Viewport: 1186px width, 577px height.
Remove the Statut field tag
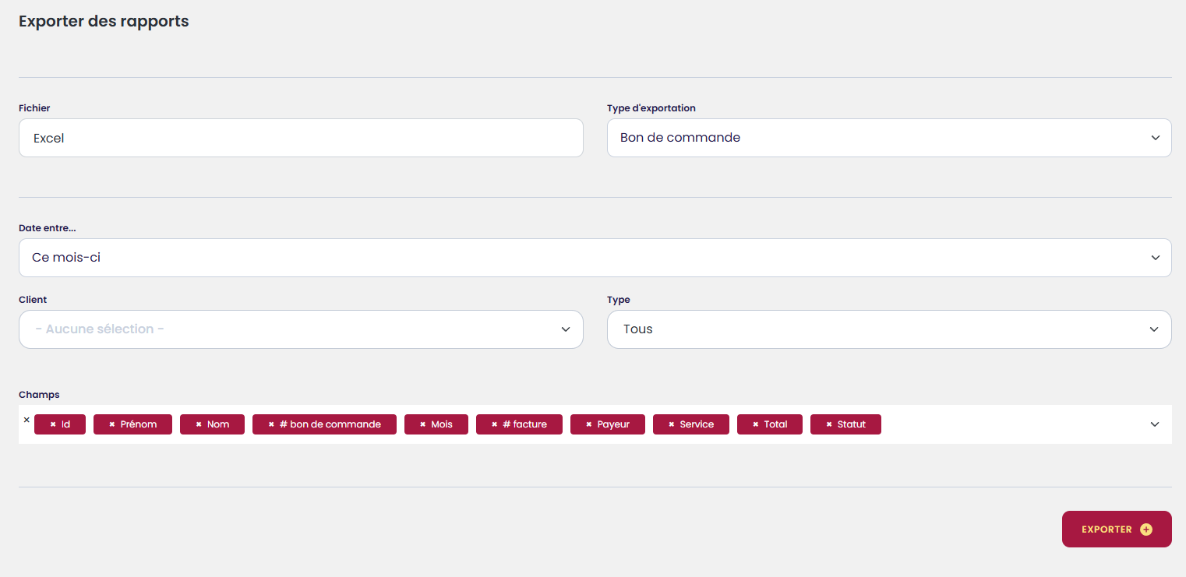click(829, 424)
